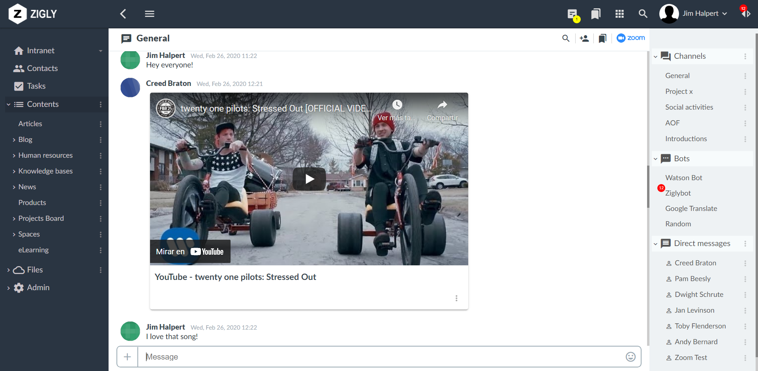The image size is (758, 371).
Task: Search messages within the General channel
Action: coord(566,38)
